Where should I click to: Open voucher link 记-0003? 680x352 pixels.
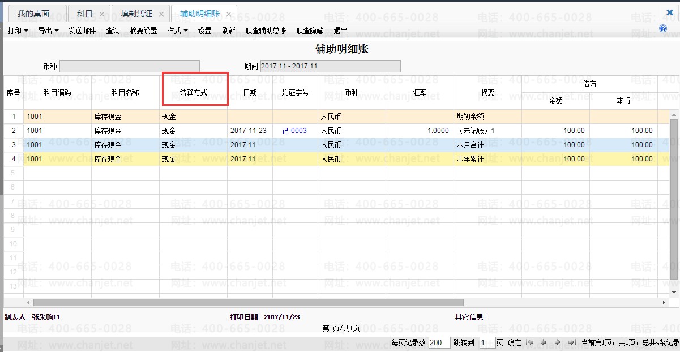tap(294, 131)
